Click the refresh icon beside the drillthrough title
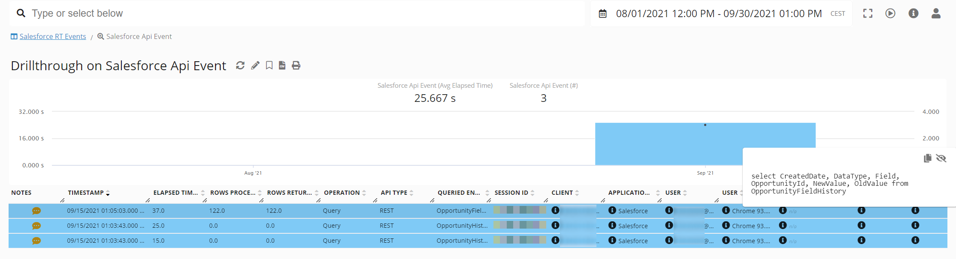The height and width of the screenshot is (259, 956). tap(240, 65)
